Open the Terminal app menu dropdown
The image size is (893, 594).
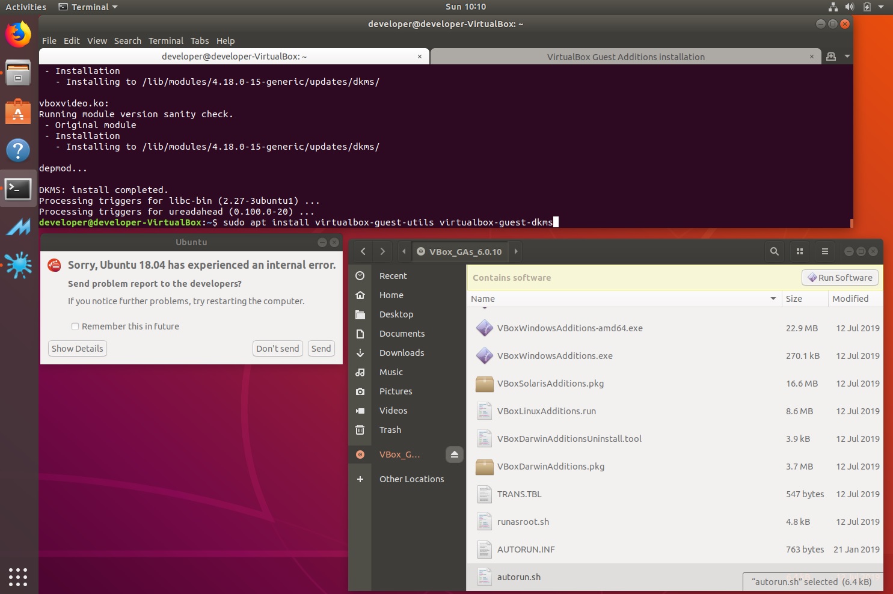88,7
